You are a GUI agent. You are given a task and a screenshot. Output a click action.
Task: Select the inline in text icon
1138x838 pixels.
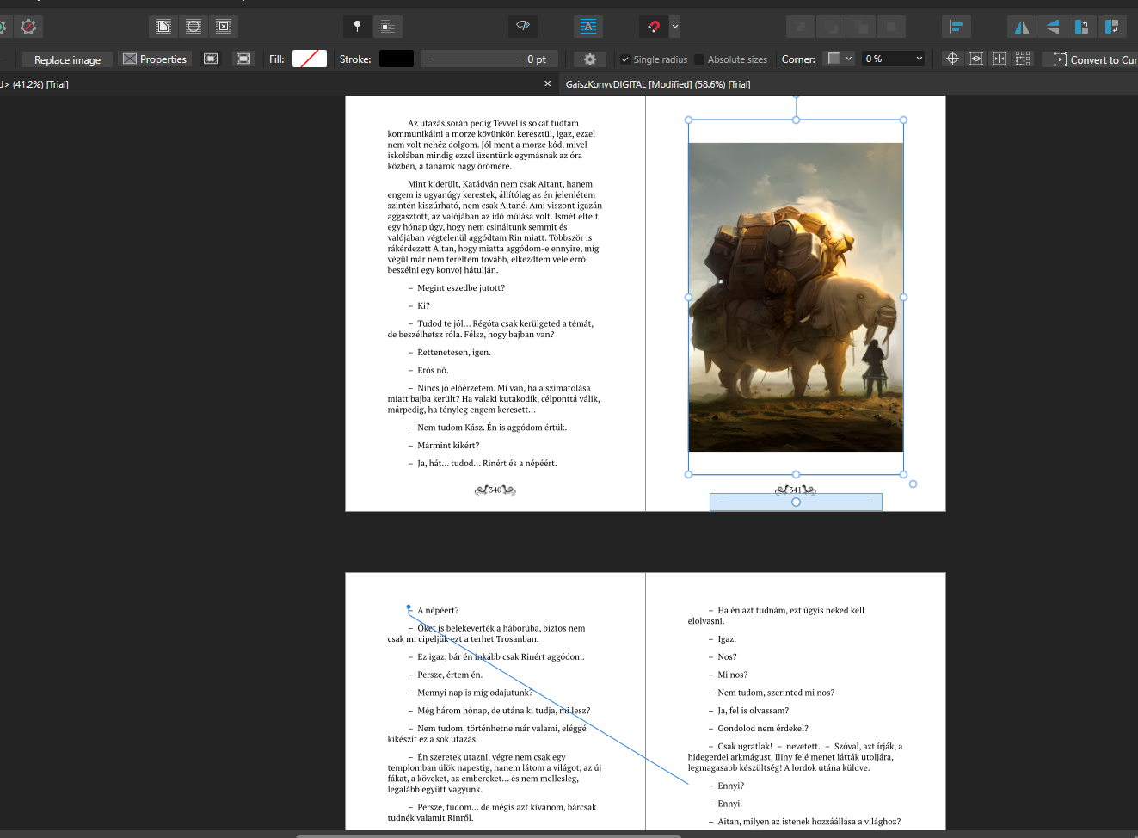pos(388,27)
